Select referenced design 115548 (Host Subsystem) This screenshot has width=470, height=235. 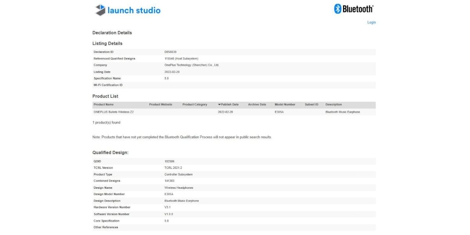[181, 58]
